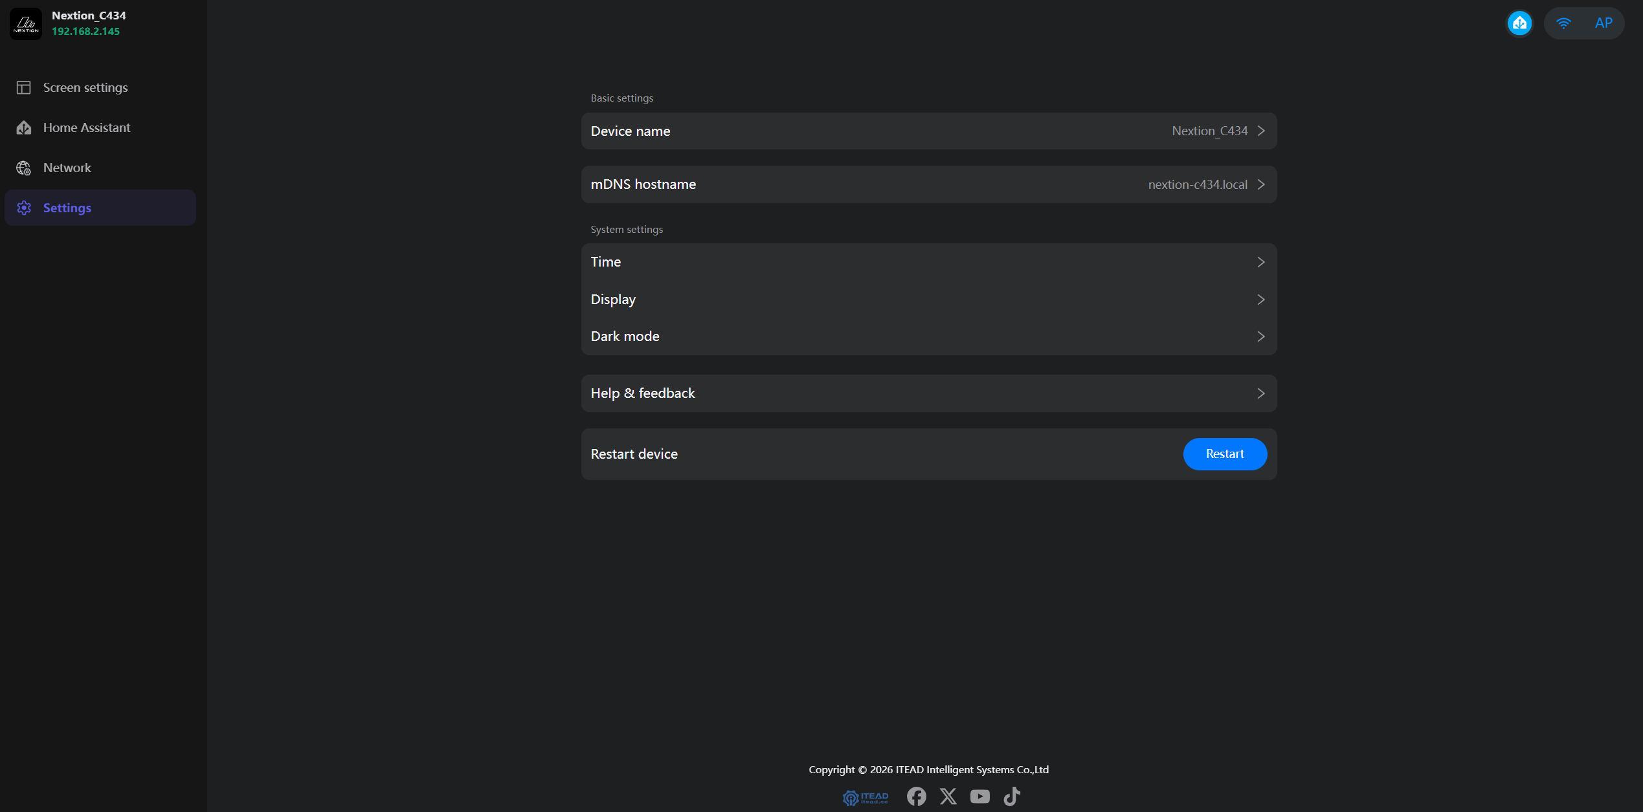
Task: Open the YouTube social icon
Action: point(979,796)
